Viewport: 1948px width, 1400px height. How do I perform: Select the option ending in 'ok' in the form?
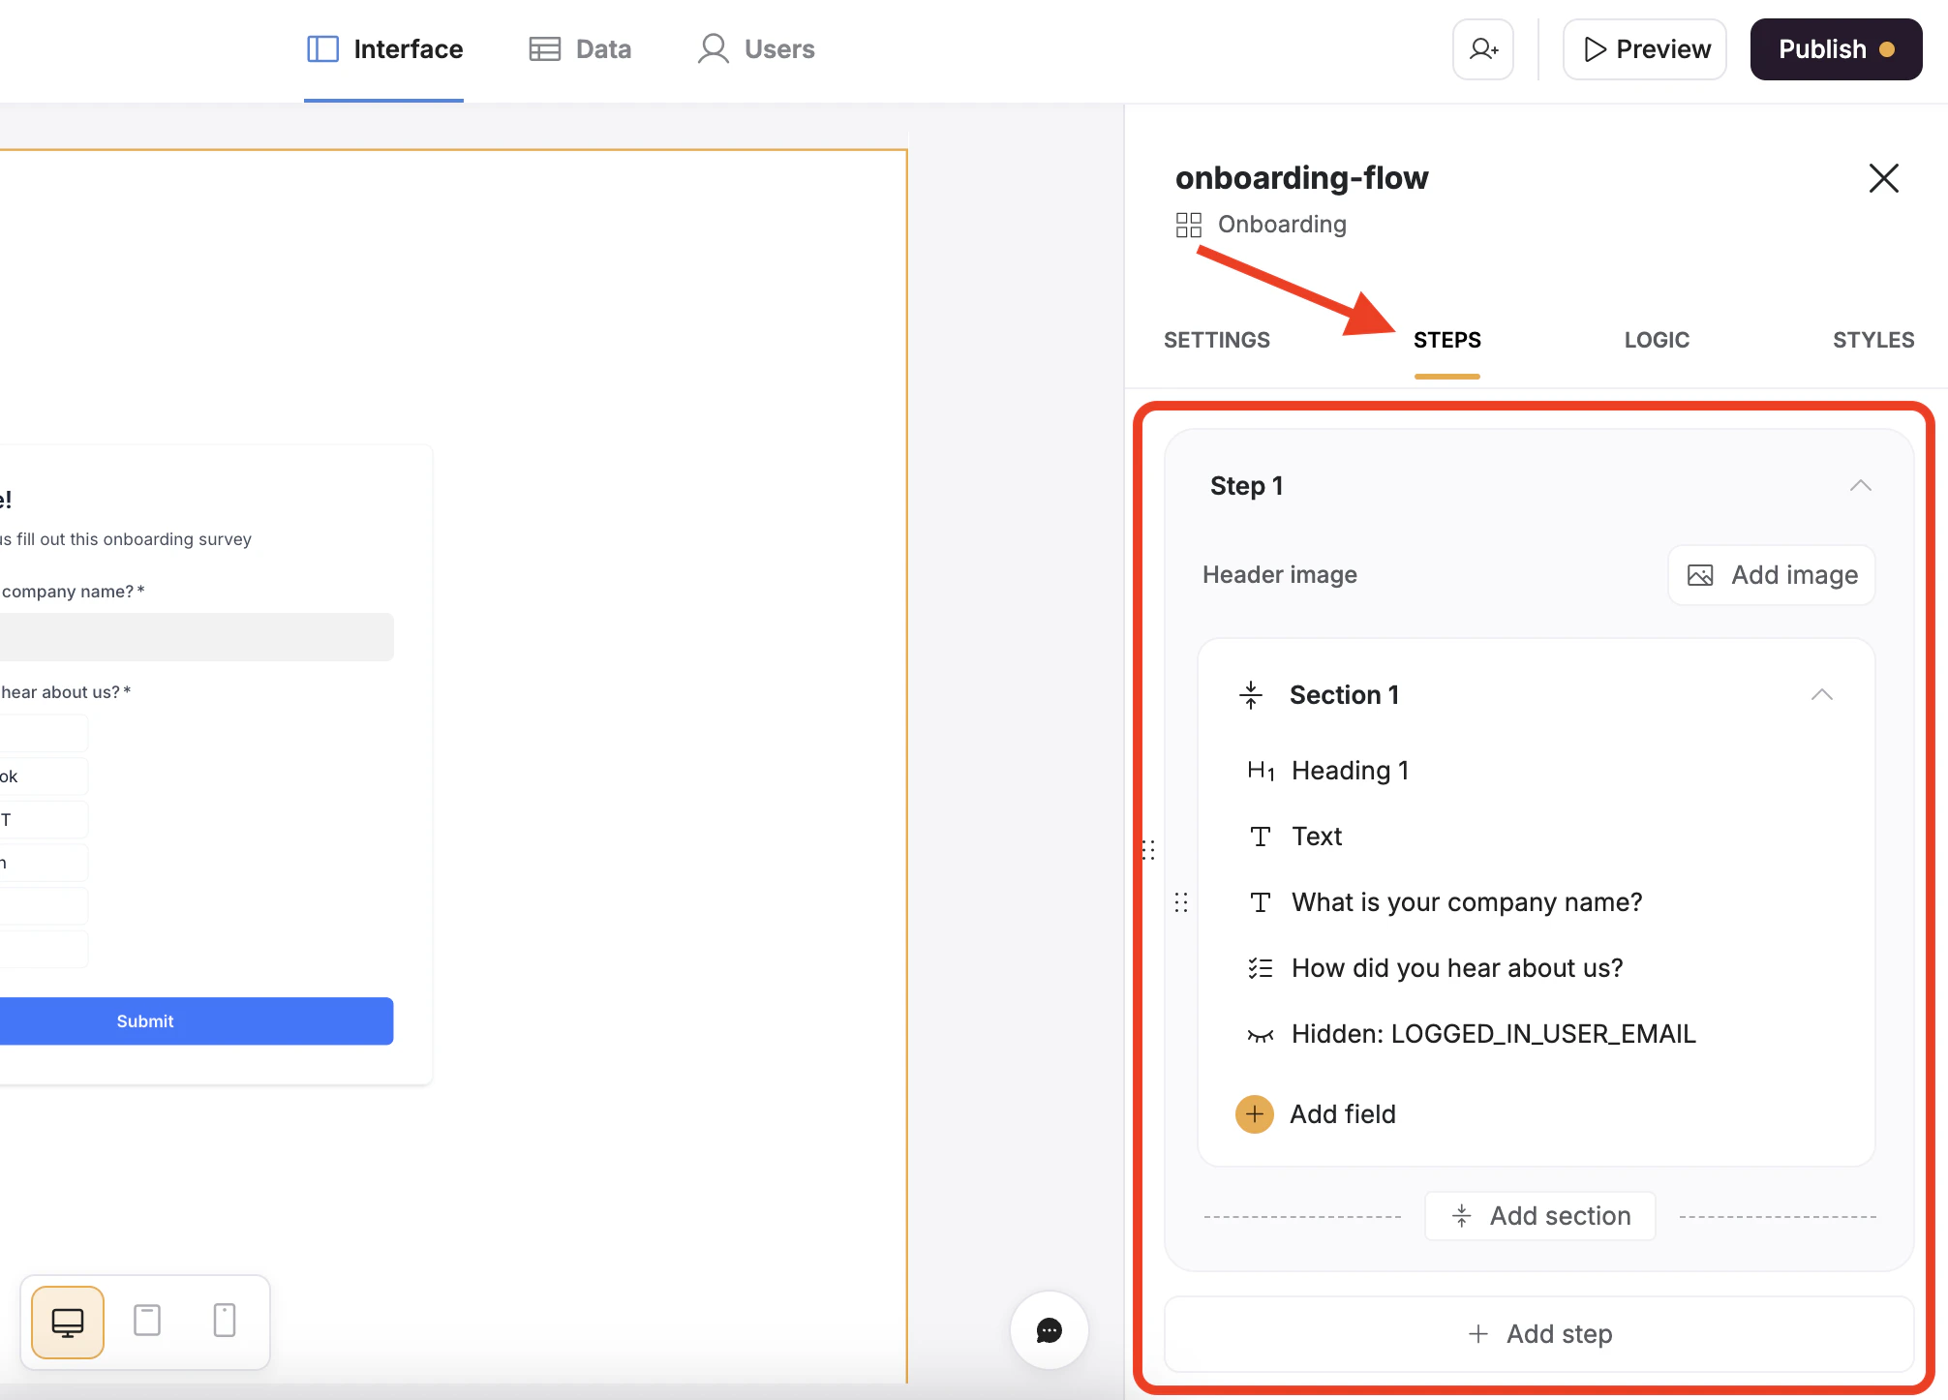point(44,776)
